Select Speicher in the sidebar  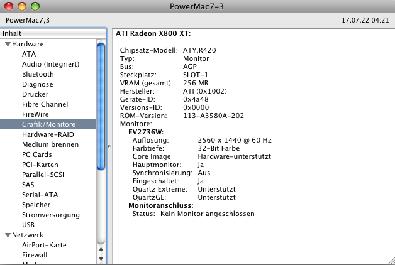pos(36,205)
